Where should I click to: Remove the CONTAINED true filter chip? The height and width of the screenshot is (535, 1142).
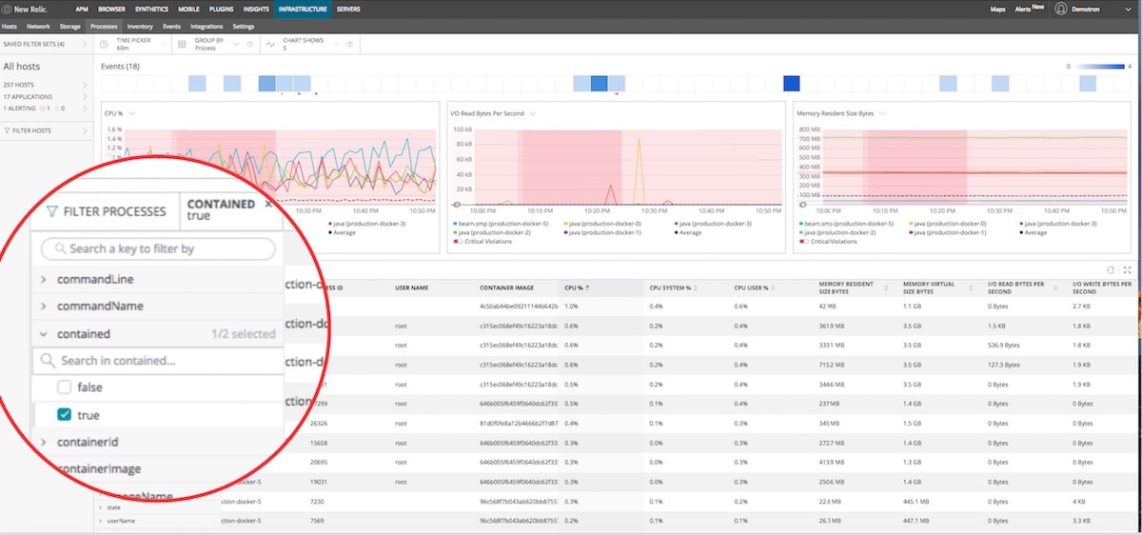pos(268,204)
